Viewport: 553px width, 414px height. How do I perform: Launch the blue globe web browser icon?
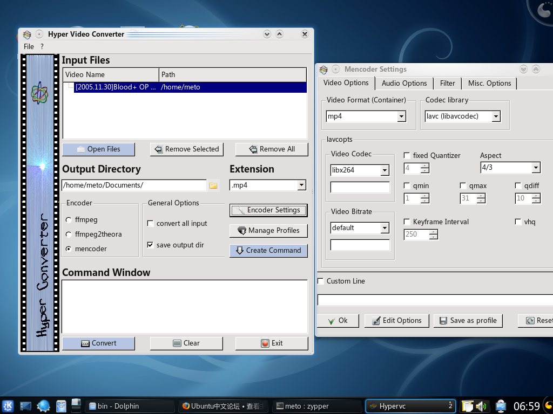click(x=43, y=406)
